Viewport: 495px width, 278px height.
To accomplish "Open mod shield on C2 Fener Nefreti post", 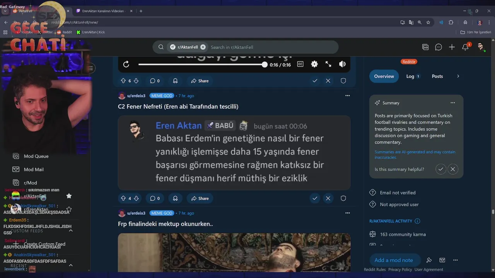I will pos(343,198).
